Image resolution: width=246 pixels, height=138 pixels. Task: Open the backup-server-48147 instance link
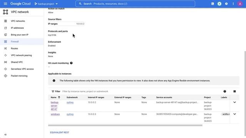coord(55,106)
